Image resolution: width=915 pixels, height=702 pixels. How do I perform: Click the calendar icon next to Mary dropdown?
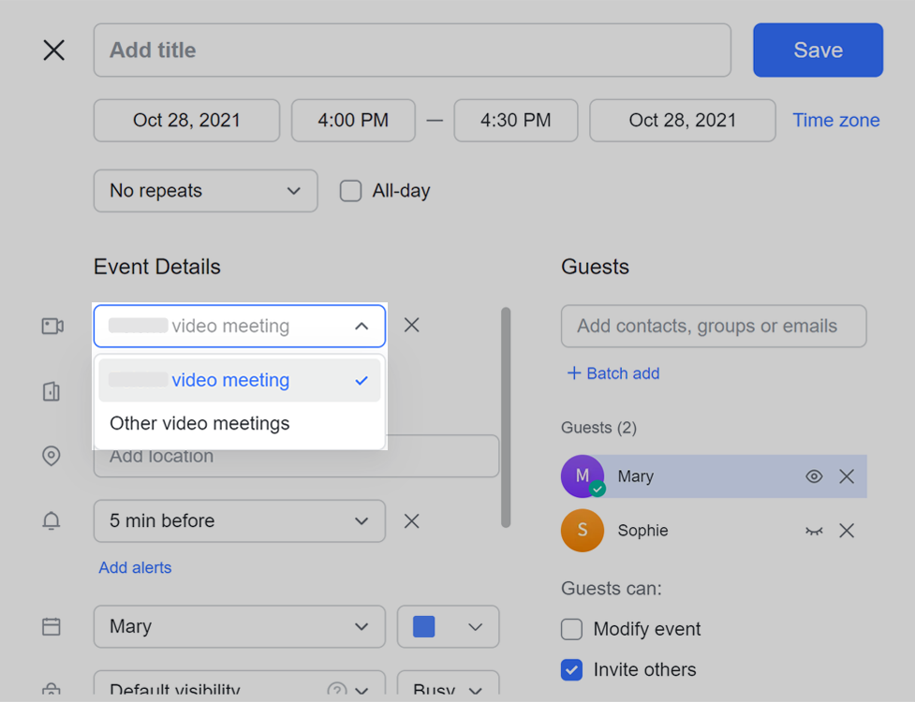point(52,627)
